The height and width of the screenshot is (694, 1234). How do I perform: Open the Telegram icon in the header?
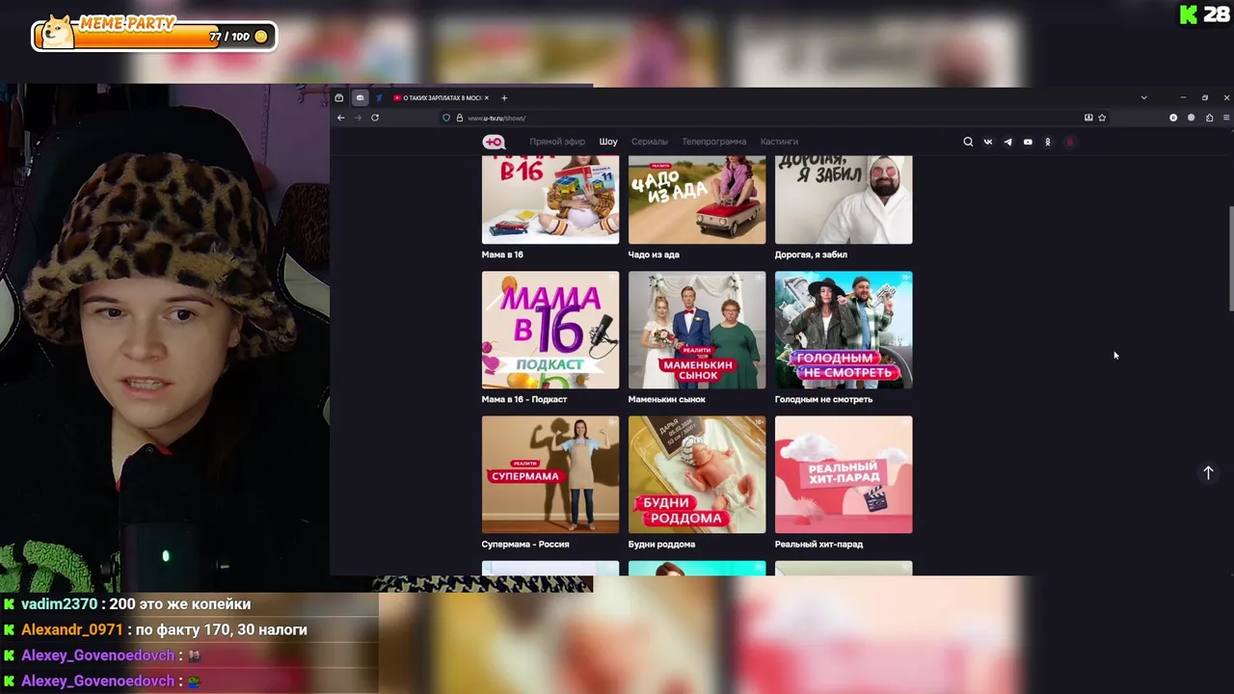1007,142
